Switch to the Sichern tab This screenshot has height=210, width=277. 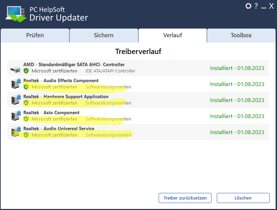(x=104, y=36)
